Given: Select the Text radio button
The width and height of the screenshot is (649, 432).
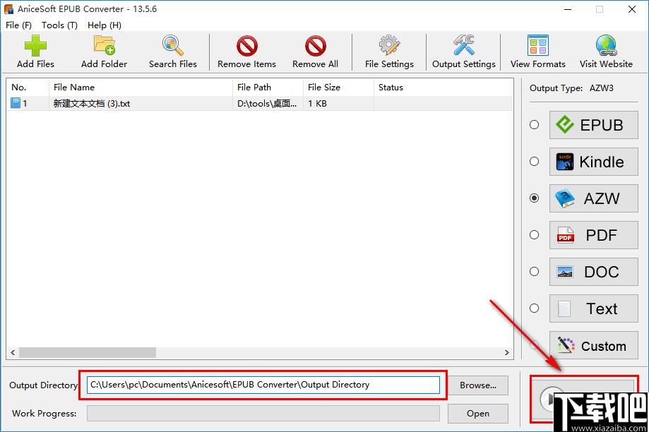Looking at the screenshot, I should (535, 308).
